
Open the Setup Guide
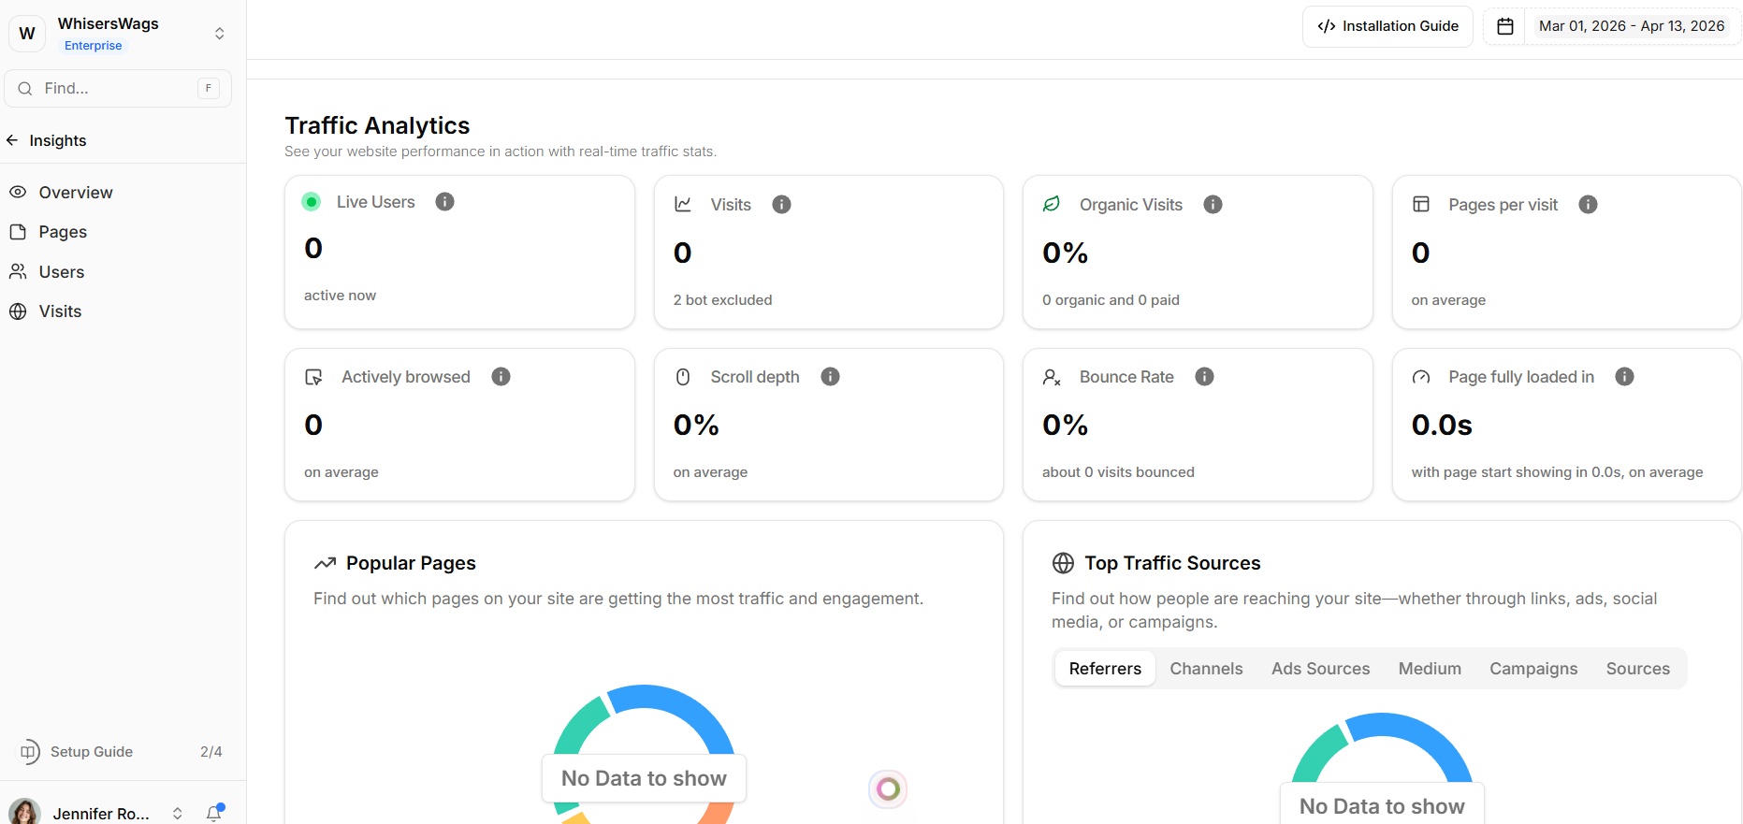tap(92, 752)
